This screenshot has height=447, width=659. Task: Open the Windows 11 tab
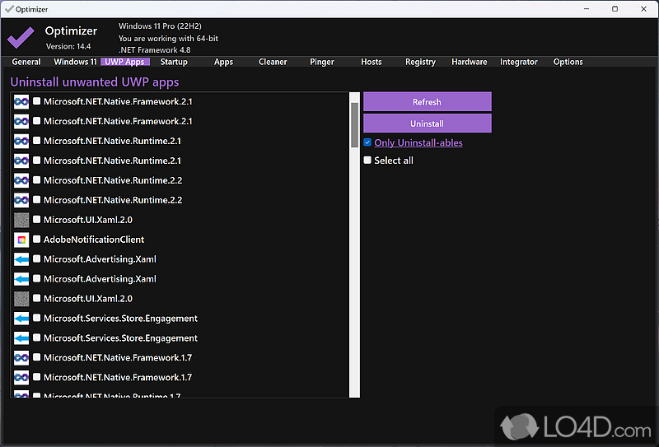tap(75, 62)
